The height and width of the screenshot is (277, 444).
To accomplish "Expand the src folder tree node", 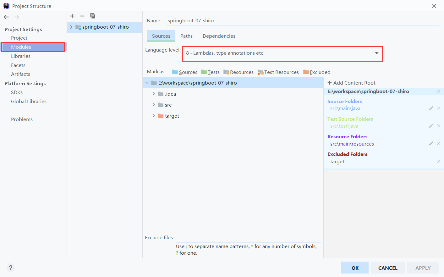I will (x=154, y=105).
